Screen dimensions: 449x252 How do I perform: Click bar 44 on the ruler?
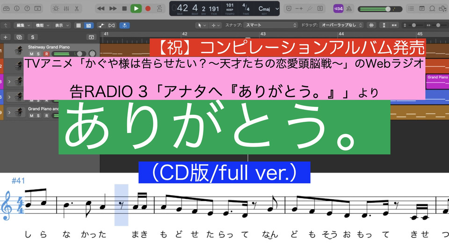tap(341, 34)
